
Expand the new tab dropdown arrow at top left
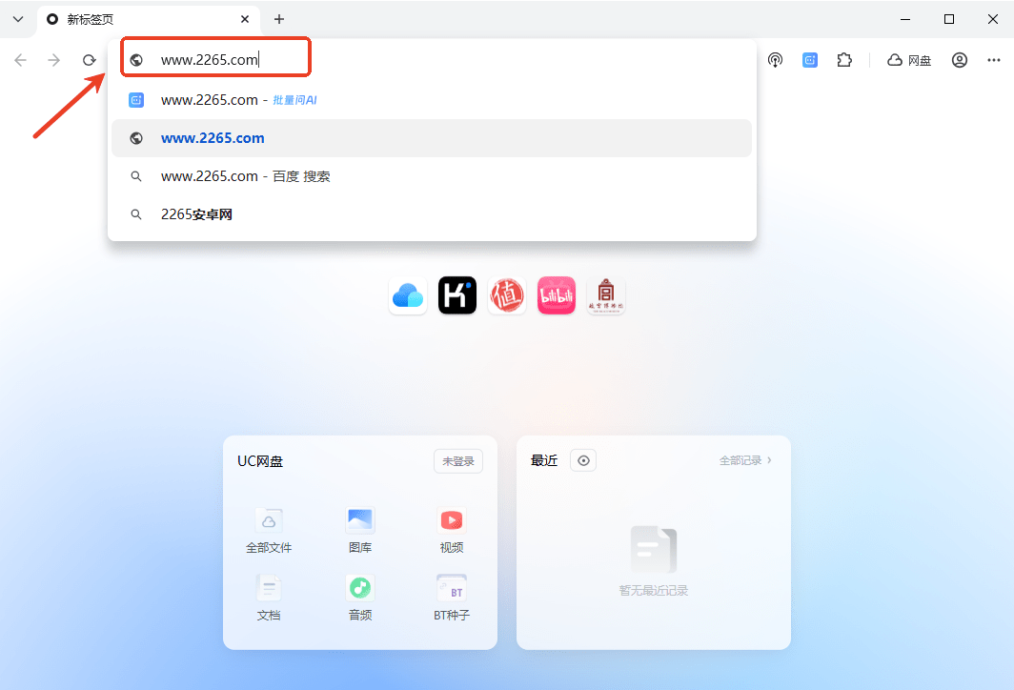17,19
